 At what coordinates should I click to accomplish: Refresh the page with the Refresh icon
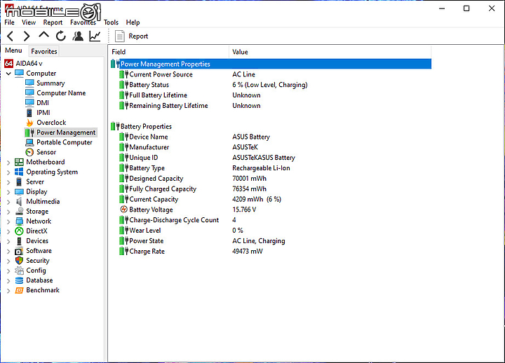(60, 36)
